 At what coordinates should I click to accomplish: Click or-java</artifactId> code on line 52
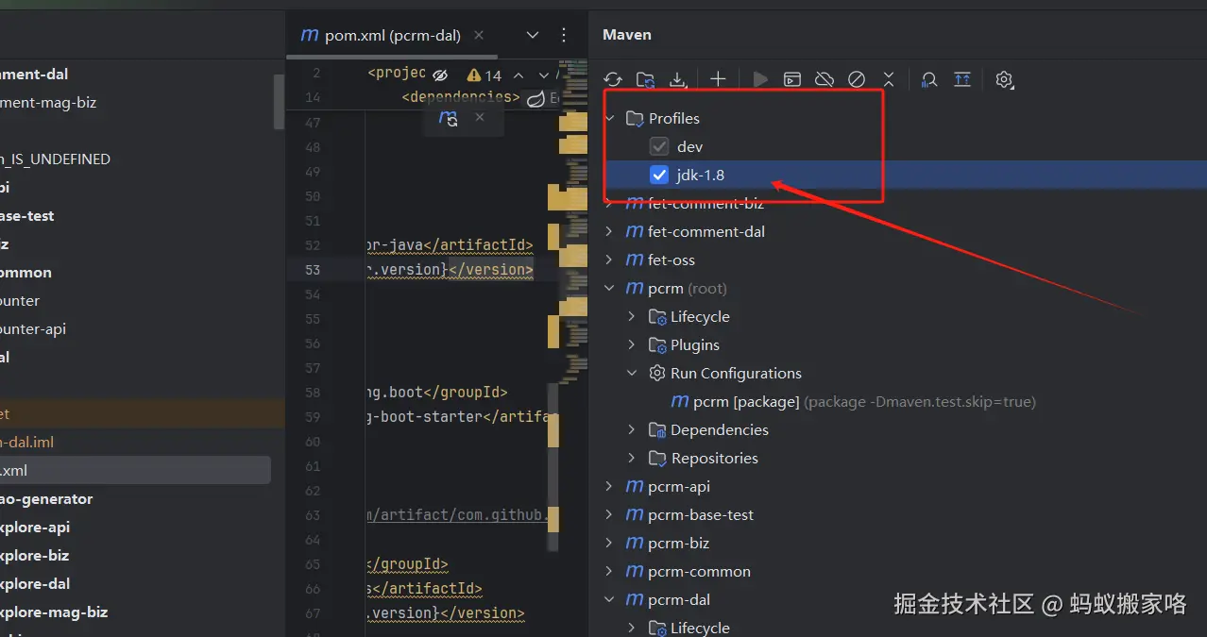(450, 245)
